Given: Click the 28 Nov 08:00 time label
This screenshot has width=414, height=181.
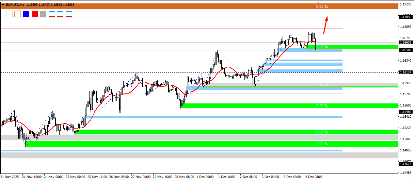Looking at the screenshot, I should tap(185, 177).
